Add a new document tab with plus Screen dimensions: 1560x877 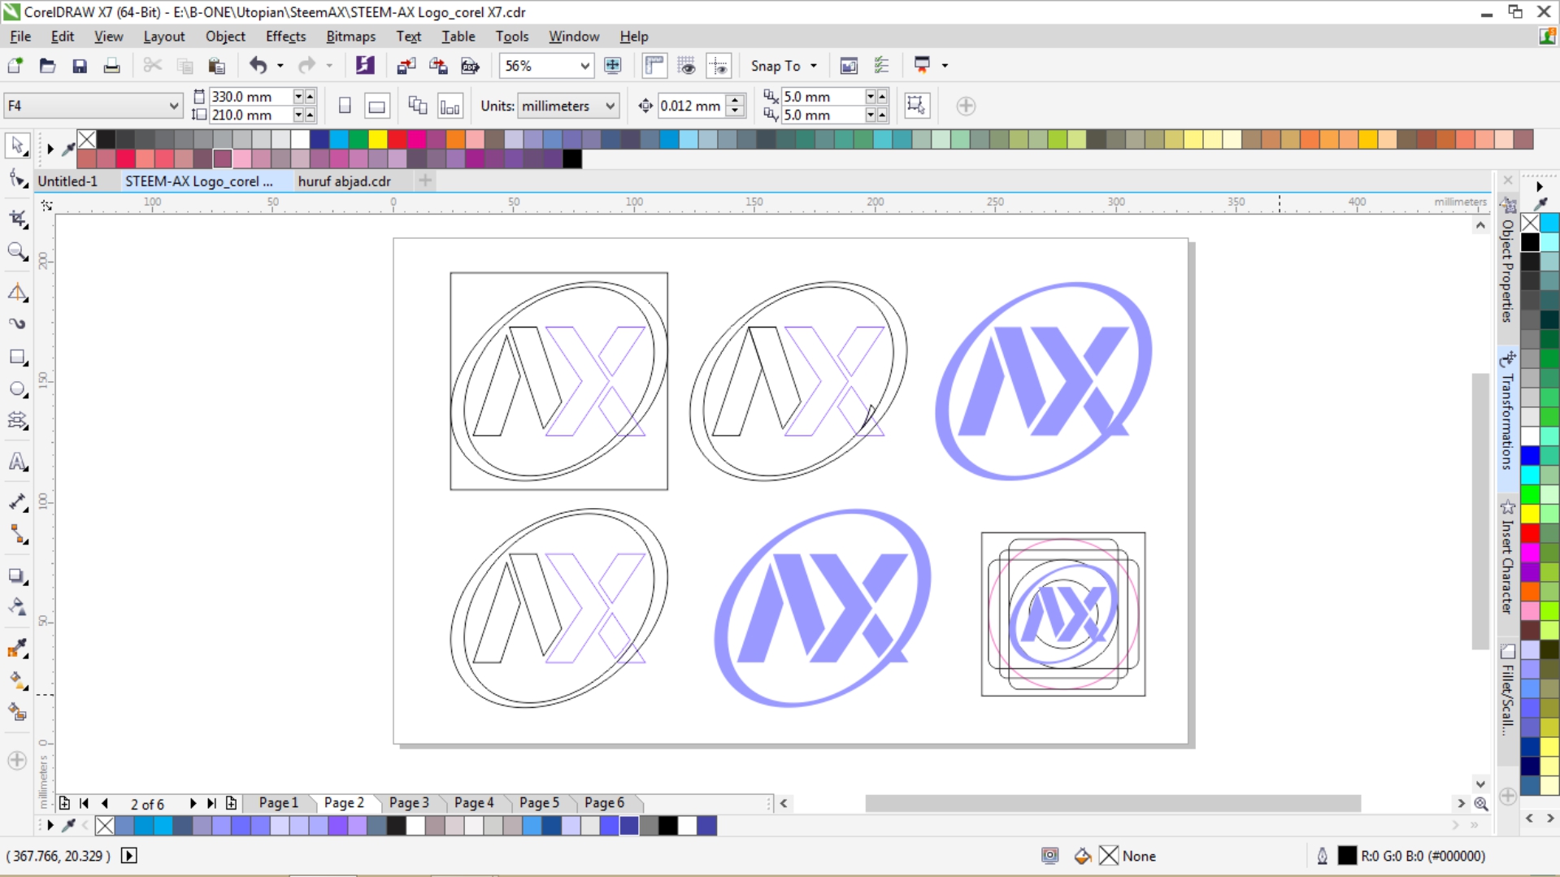pos(424,180)
